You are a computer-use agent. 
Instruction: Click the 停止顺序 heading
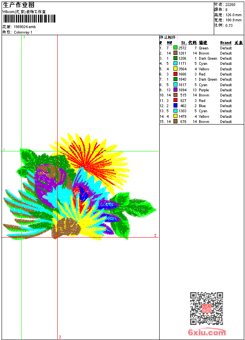point(168,37)
